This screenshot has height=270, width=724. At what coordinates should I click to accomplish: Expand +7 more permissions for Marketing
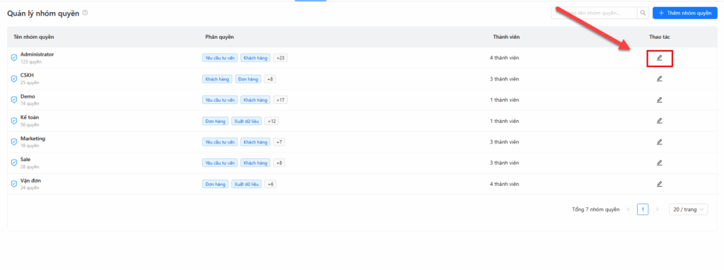279,141
